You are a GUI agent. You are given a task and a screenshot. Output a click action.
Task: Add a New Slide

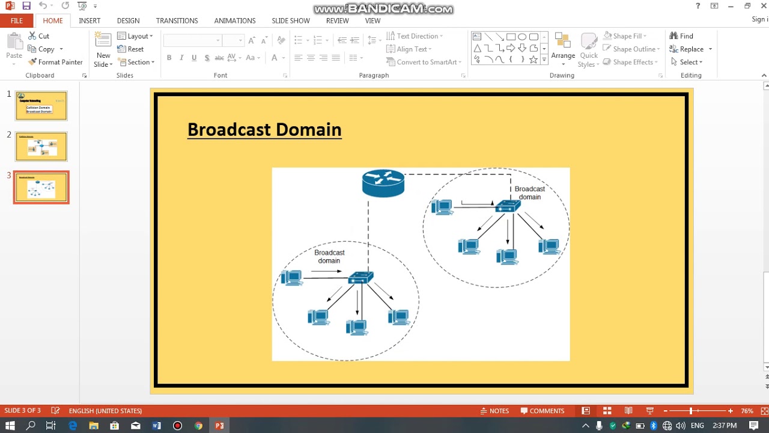point(103,50)
